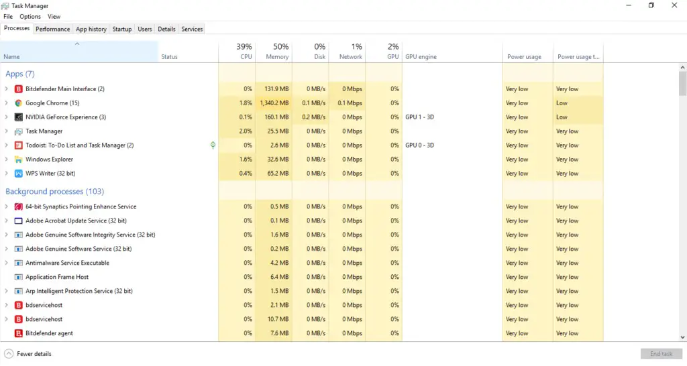Sort by the Disk column header
Viewport: 687px width, 366px height.
(x=310, y=52)
